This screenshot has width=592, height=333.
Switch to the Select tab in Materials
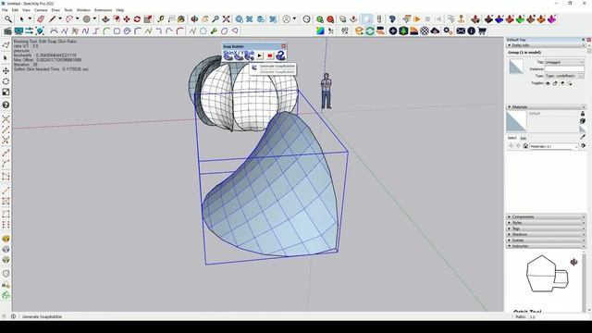click(512, 138)
